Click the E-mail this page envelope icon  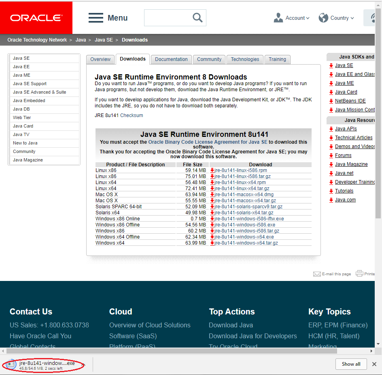pos(317,274)
